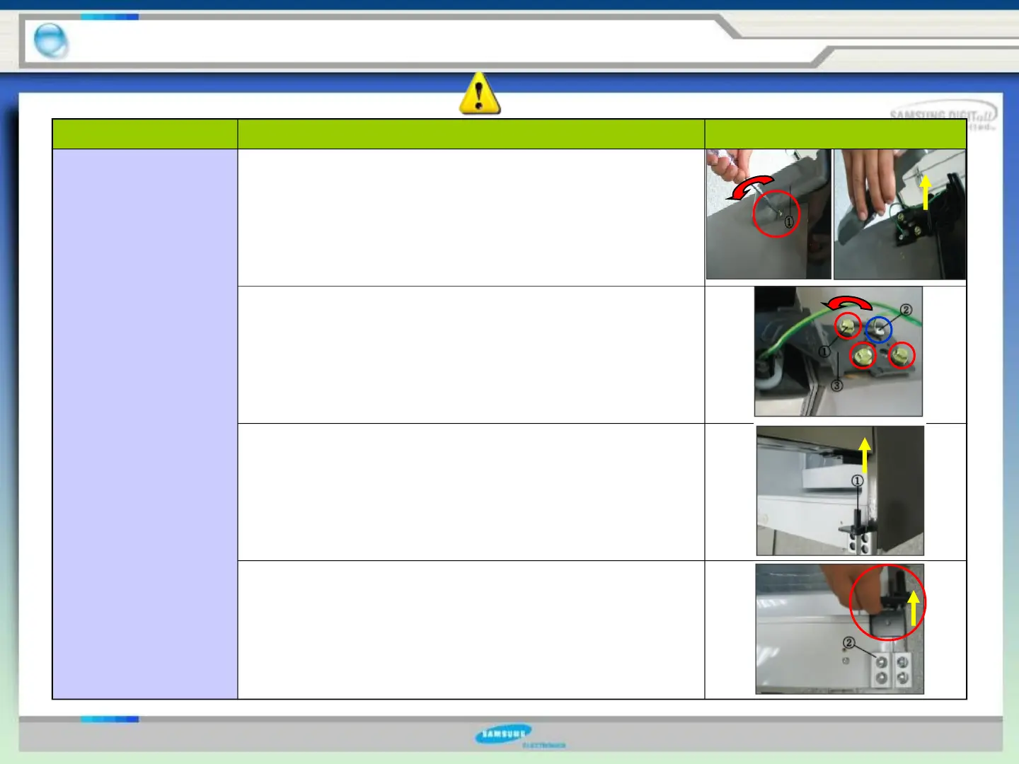Click the yellow warning triangle icon

[480, 93]
